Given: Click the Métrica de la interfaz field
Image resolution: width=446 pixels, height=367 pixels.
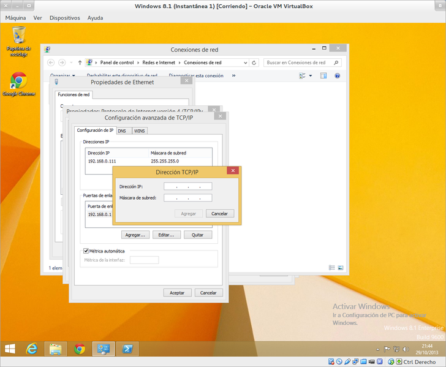Looking at the screenshot, I should pyautogui.click(x=144, y=260).
